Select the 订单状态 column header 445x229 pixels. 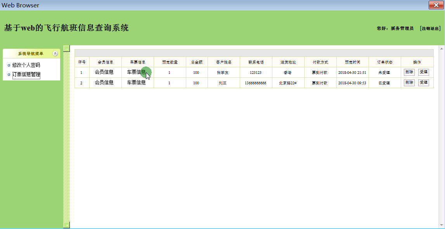coord(384,62)
